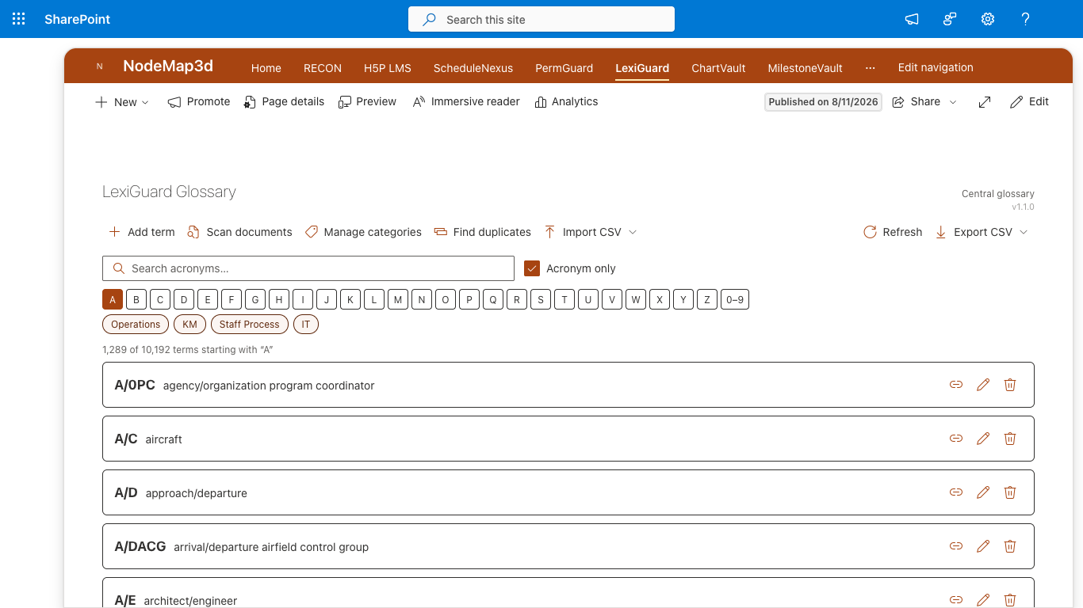This screenshot has height=608, width=1083.
Task: Open the navigation overflow ellipsis
Action: (x=871, y=68)
